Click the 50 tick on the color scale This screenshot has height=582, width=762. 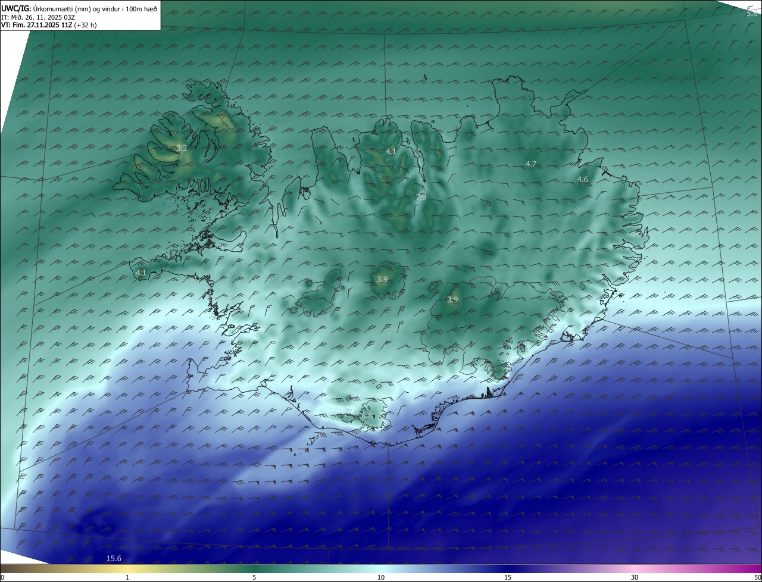tap(757, 577)
